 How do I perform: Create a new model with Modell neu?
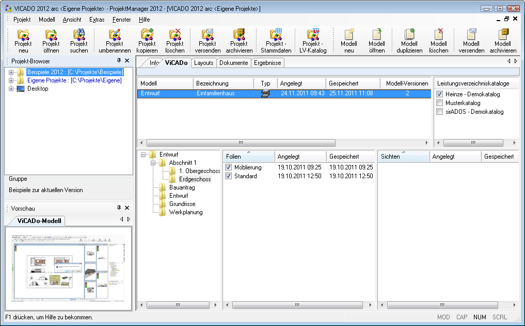point(349,41)
